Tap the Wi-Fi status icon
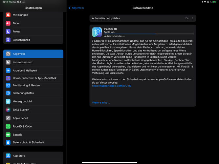219x164 pixels. 205,2
